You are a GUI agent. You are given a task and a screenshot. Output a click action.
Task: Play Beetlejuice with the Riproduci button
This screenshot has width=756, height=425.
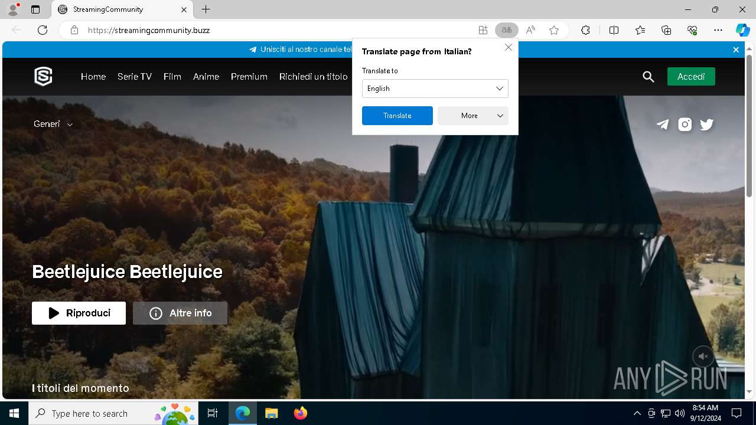click(x=79, y=313)
